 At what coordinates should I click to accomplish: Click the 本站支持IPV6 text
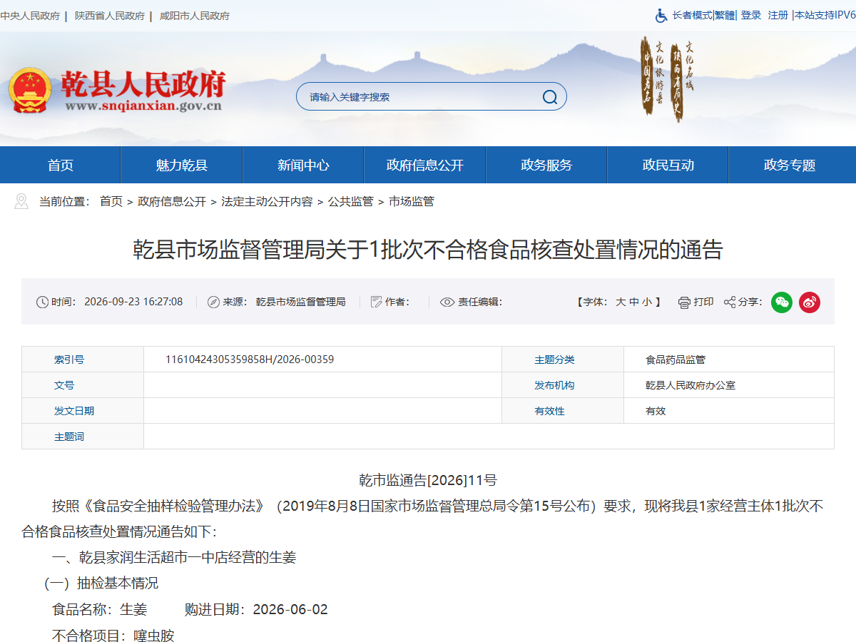point(825,15)
